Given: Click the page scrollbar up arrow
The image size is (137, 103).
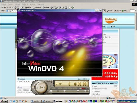Looking at the screenshot, I should coord(135,14).
